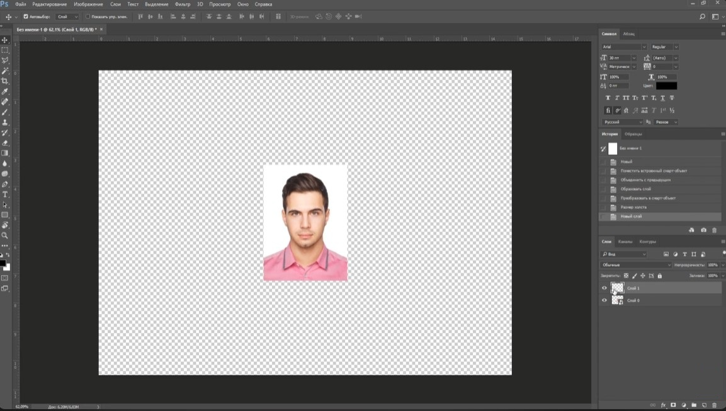Change screen mode in the toolbox

point(5,288)
